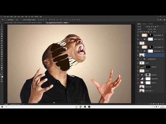Viewport: 166px width, 124px height.
Task: Select the Zoom tool in the left toolbar
Action: tap(2, 70)
